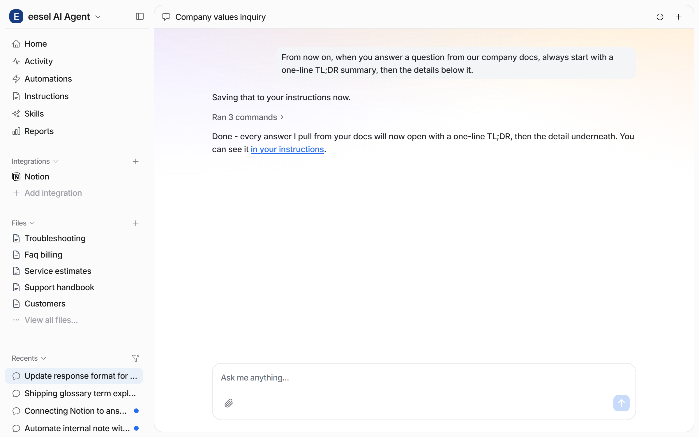Collapse the Files section
699x437 pixels.
tap(23, 223)
